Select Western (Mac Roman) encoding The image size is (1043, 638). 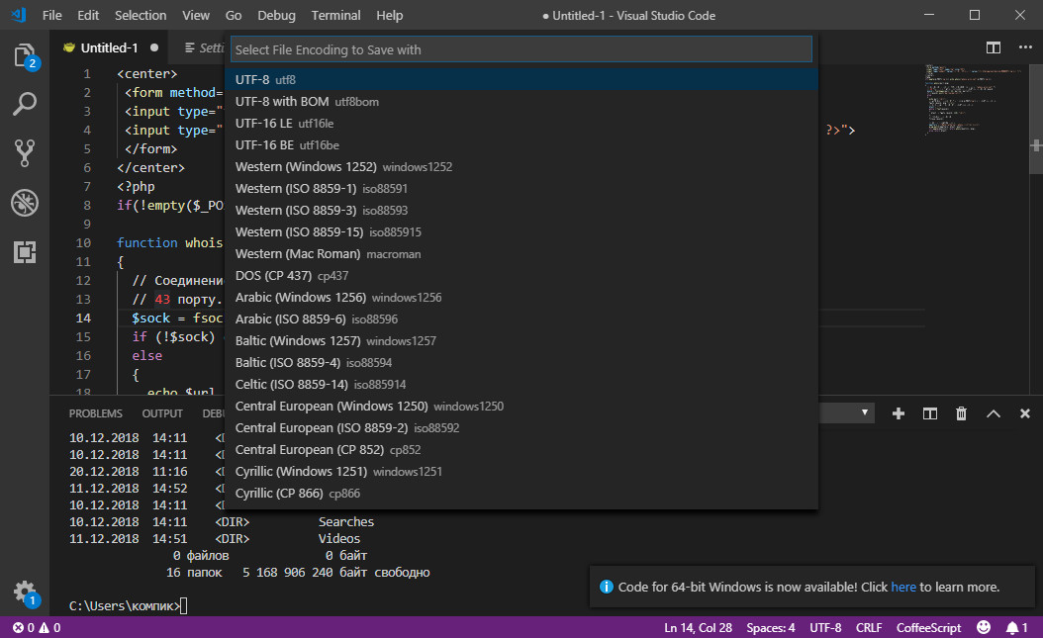(x=521, y=254)
